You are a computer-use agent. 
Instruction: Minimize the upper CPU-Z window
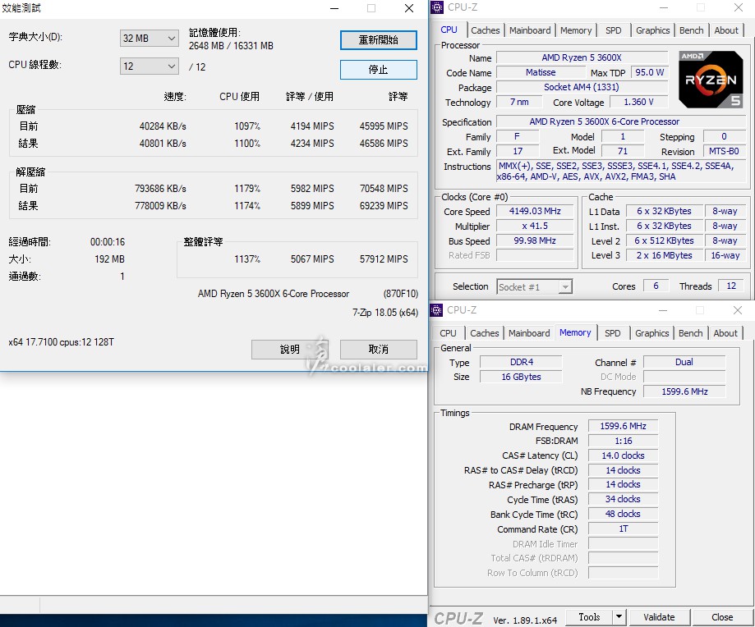point(664,7)
